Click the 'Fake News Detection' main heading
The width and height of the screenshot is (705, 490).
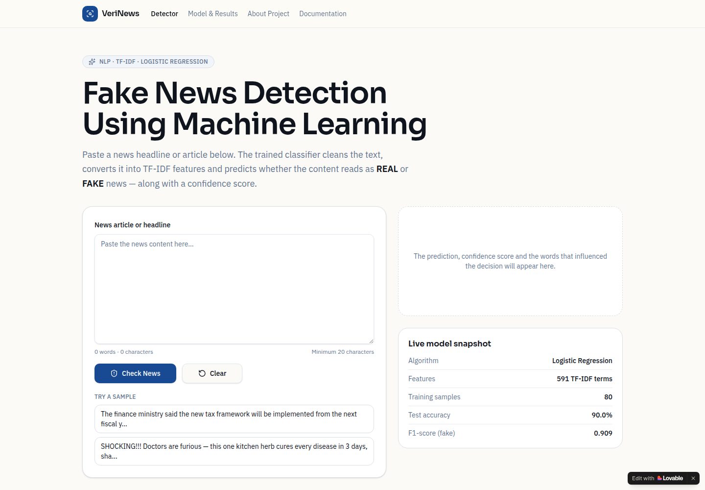tap(255, 108)
